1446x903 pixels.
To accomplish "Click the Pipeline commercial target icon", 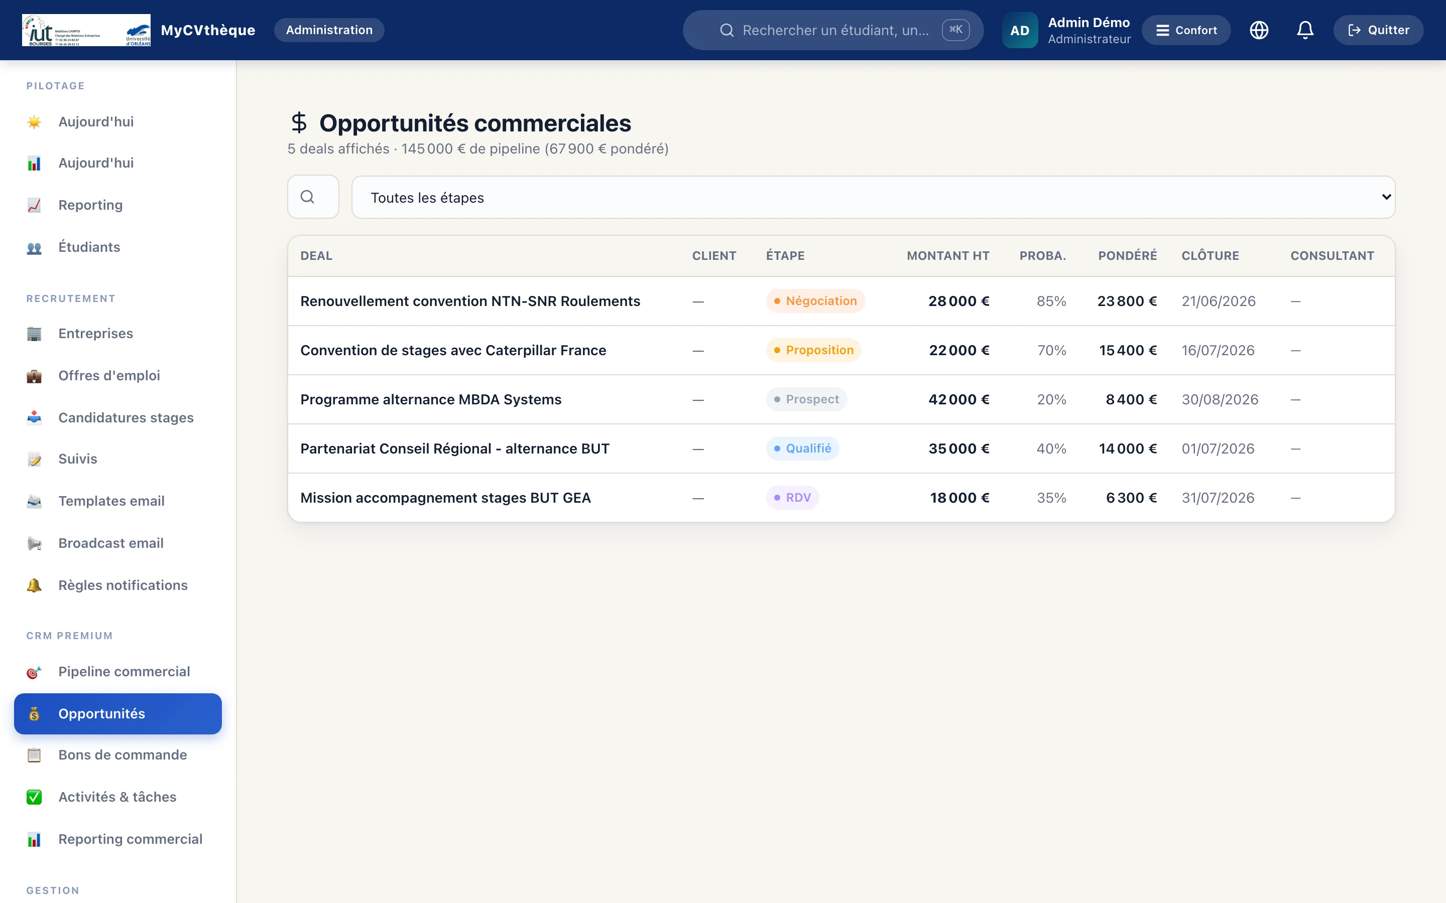I will pos(34,672).
